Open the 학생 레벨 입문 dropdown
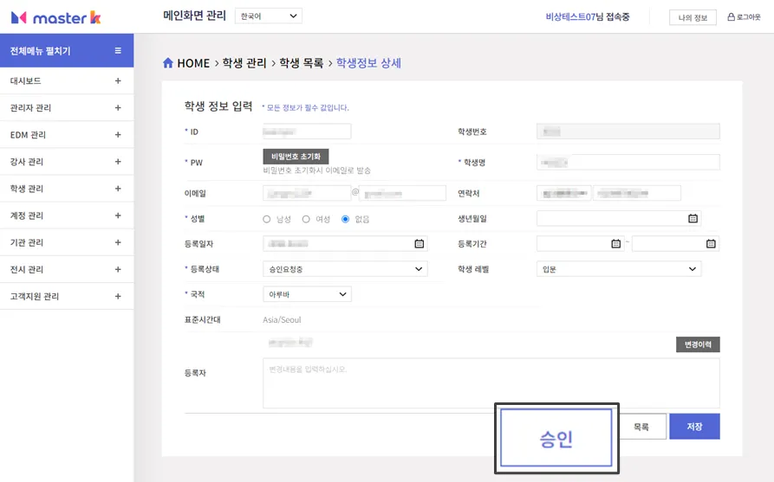The width and height of the screenshot is (774, 482). [x=619, y=269]
